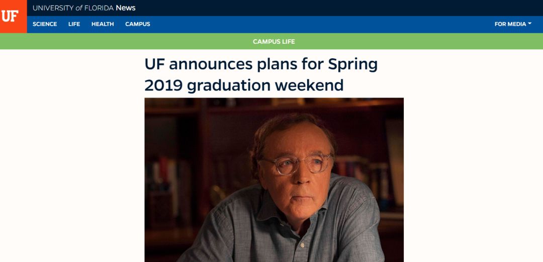Viewport: 543px width, 262px height.
Task: Click the word News in header
Action: click(126, 8)
